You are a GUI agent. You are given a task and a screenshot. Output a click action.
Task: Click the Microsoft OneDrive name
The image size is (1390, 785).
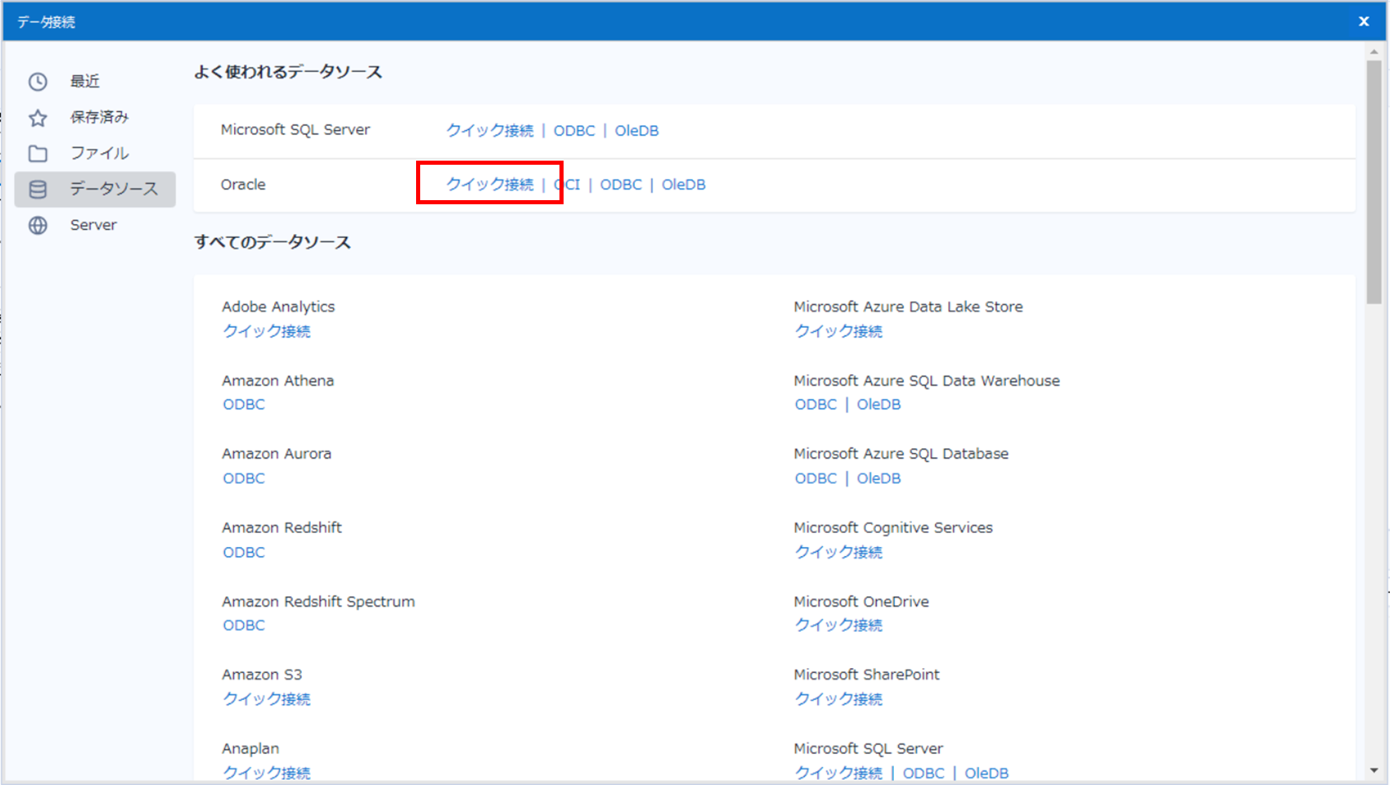(x=861, y=601)
